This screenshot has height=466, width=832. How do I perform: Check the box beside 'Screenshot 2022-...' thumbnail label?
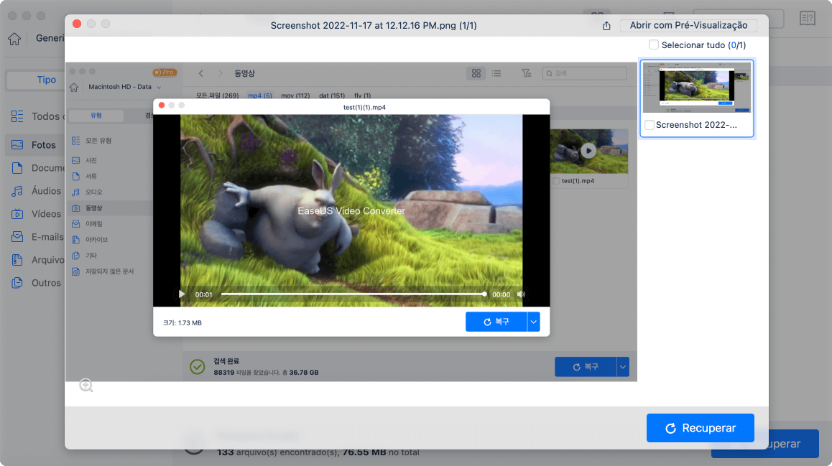pyautogui.click(x=649, y=125)
